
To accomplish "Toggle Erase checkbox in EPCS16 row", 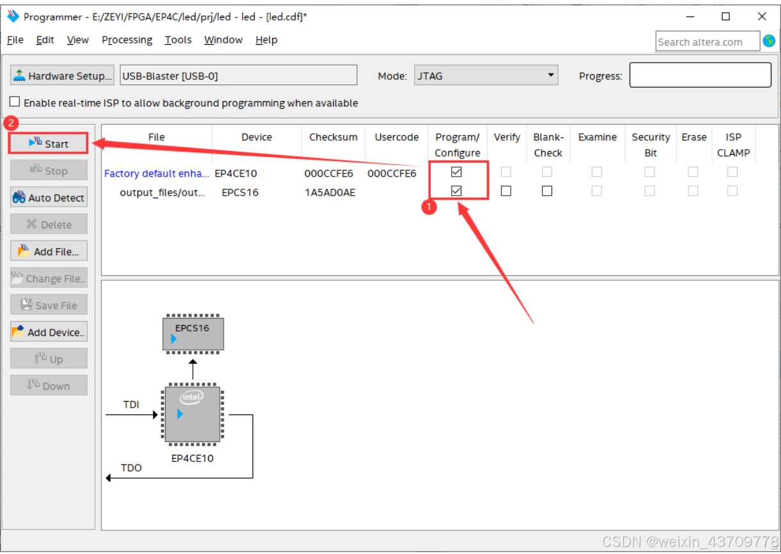I will point(693,191).
